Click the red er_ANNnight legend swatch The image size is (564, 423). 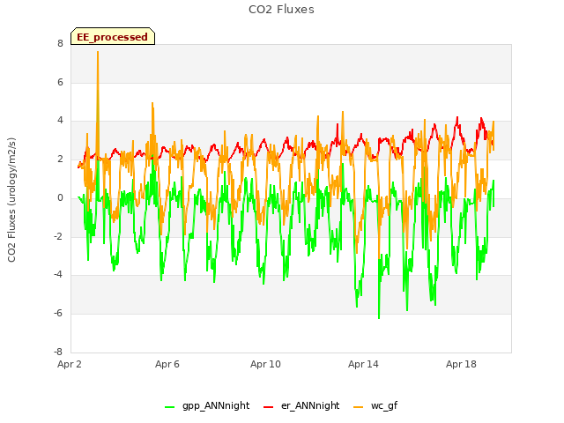(268, 407)
